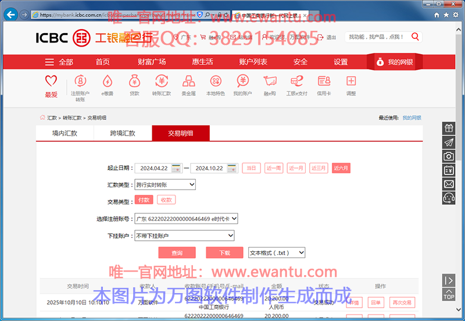Open start date calendar picker icon

click(176, 168)
